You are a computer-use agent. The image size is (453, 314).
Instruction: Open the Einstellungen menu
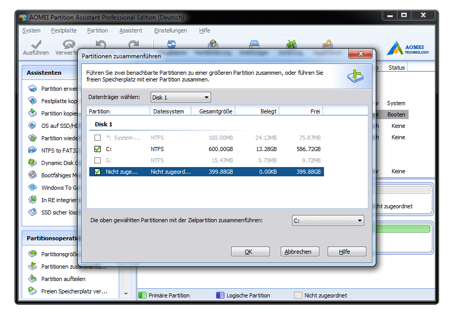170,30
